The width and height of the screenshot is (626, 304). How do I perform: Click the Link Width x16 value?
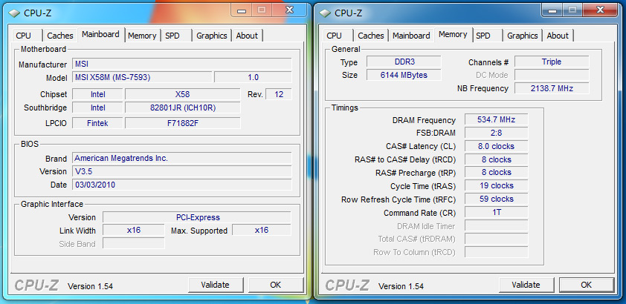click(133, 230)
